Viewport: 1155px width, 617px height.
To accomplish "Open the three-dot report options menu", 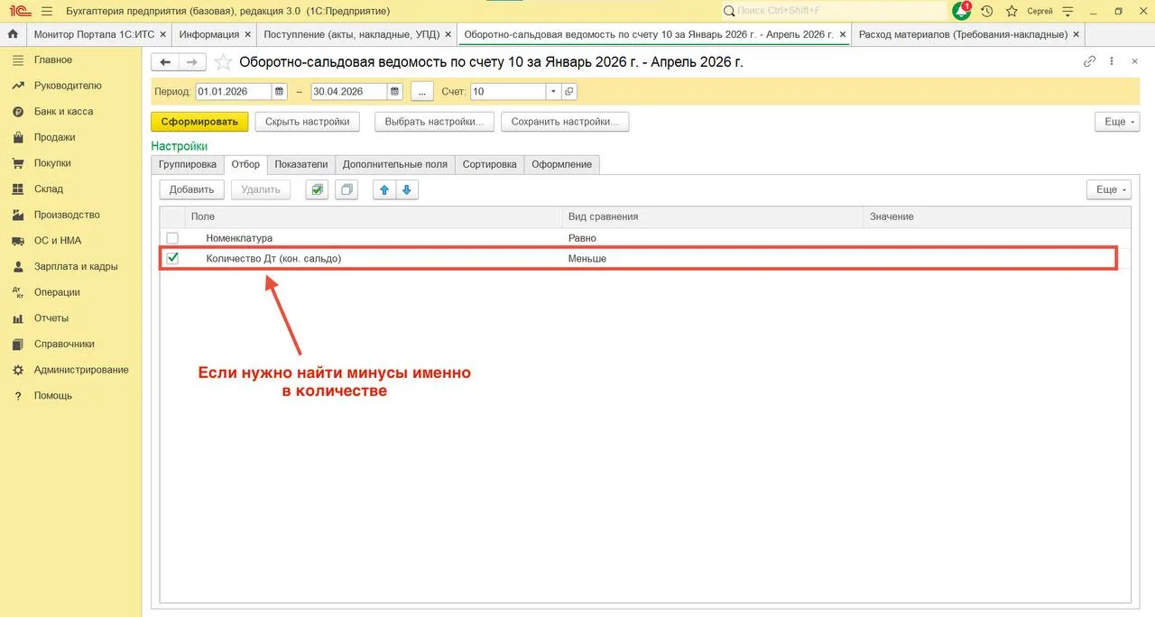I will [1111, 61].
